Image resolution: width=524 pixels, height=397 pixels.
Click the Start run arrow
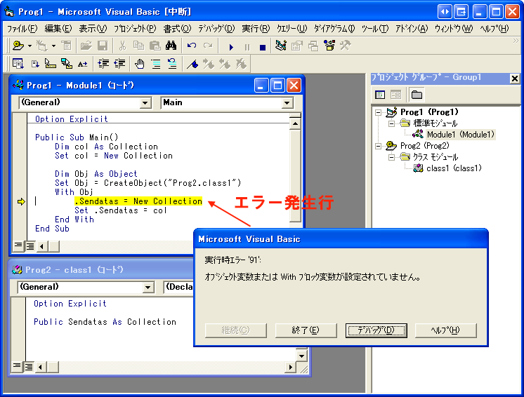click(231, 47)
